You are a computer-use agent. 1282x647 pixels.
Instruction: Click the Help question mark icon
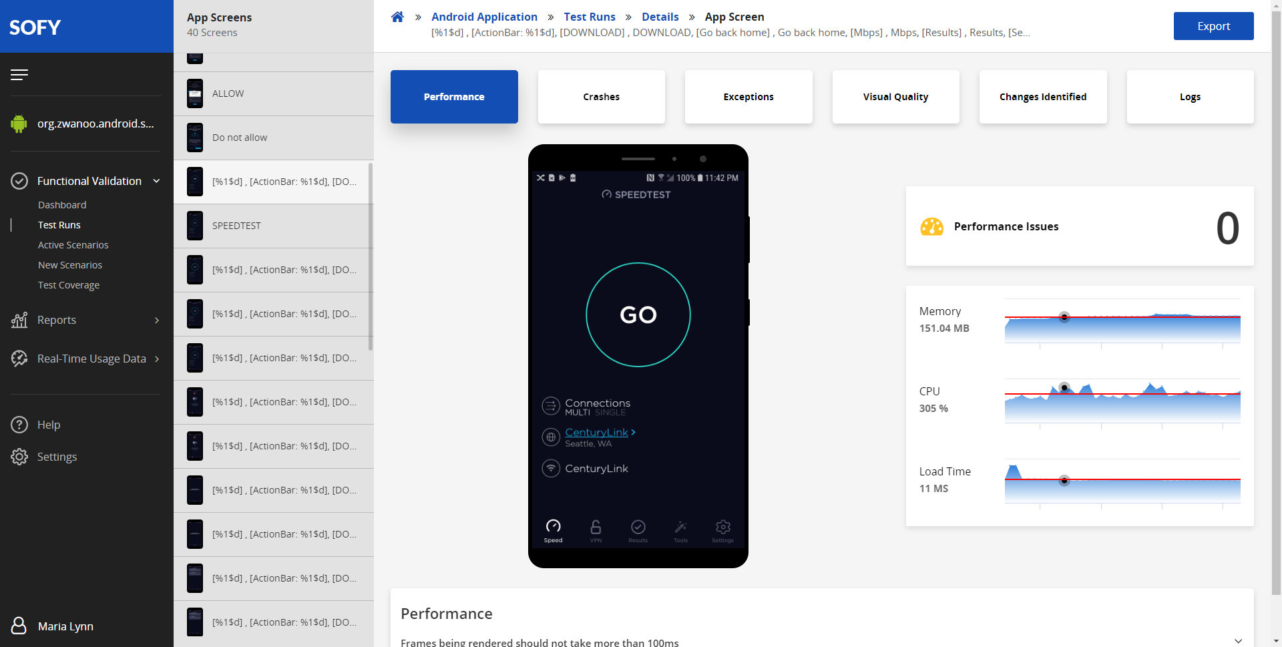click(x=19, y=425)
